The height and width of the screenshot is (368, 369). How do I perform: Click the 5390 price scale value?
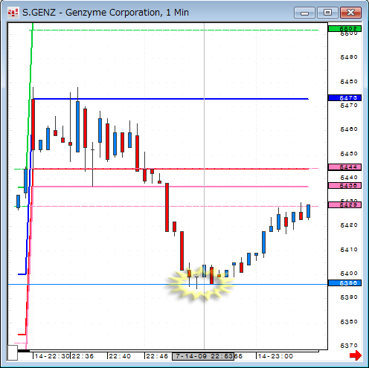349,297
